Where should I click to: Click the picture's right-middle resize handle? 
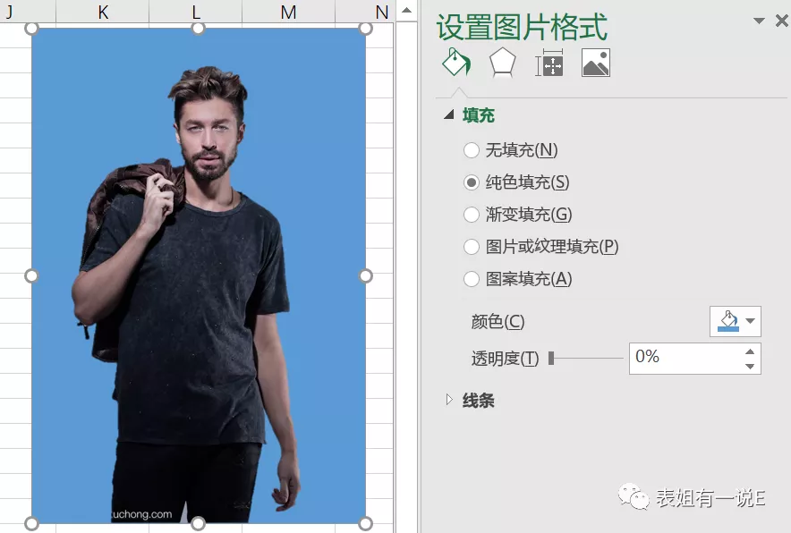coord(366,275)
